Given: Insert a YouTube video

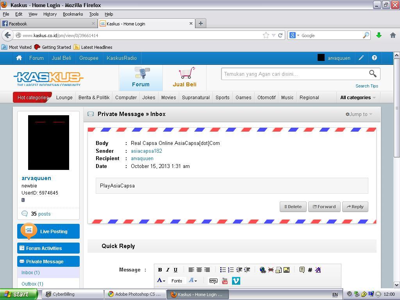Looking at the screenshot, I should tap(225, 281).
